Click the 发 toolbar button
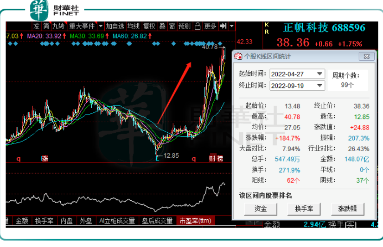This screenshot has width=383, height=247. (x=36, y=26)
